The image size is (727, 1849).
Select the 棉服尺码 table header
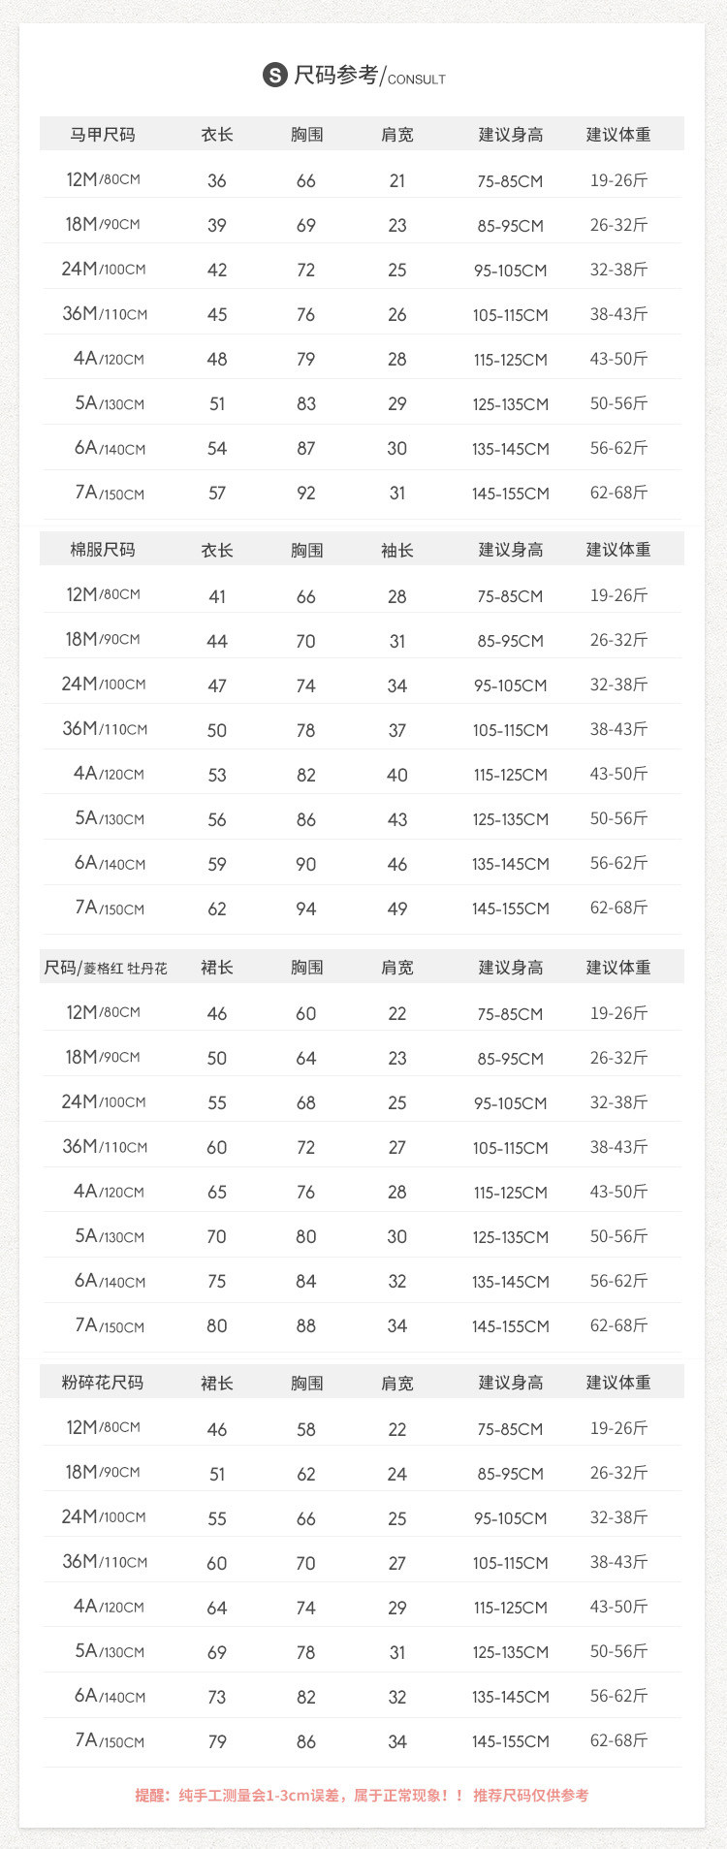point(102,550)
